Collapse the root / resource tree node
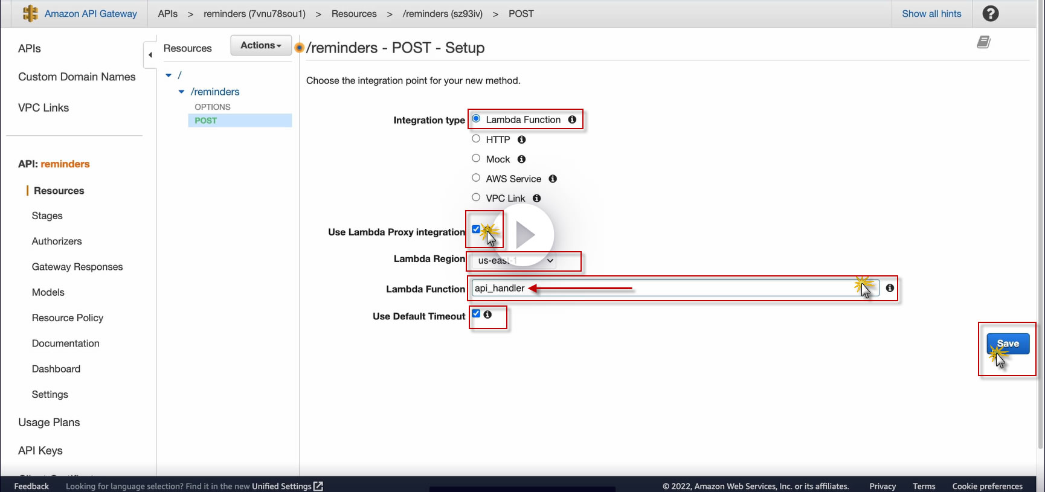Screen dimensions: 1045x492 point(169,75)
